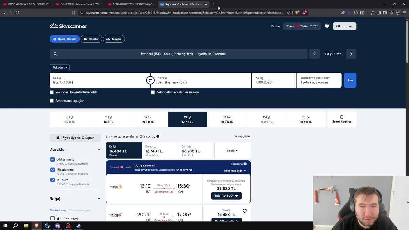Viewport: 409px width, 230px height.
Task: Select the En iyi 16.483 TL tab
Action: pos(124,150)
